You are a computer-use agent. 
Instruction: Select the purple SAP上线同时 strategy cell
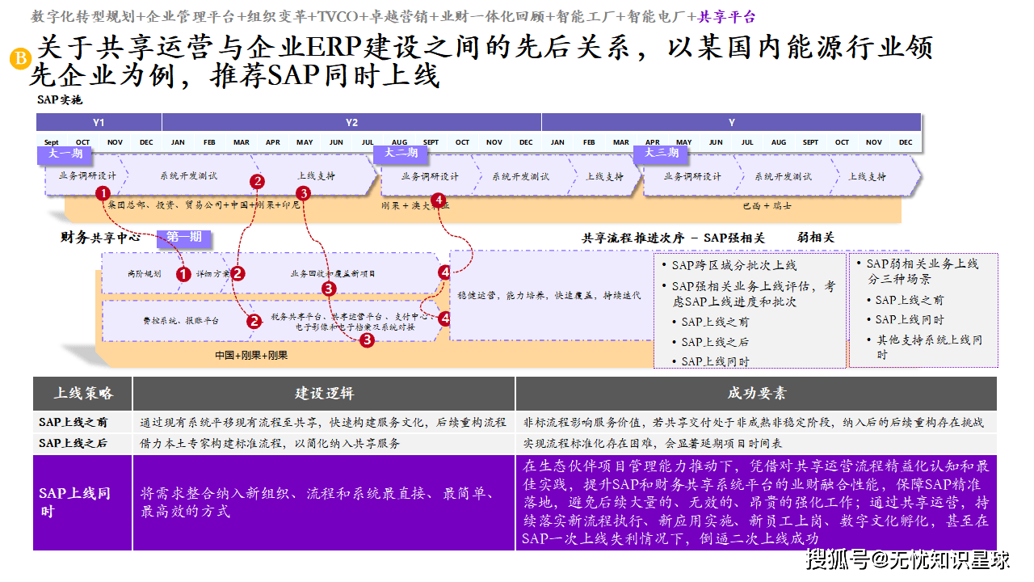pyautogui.click(x=82, y=502)
